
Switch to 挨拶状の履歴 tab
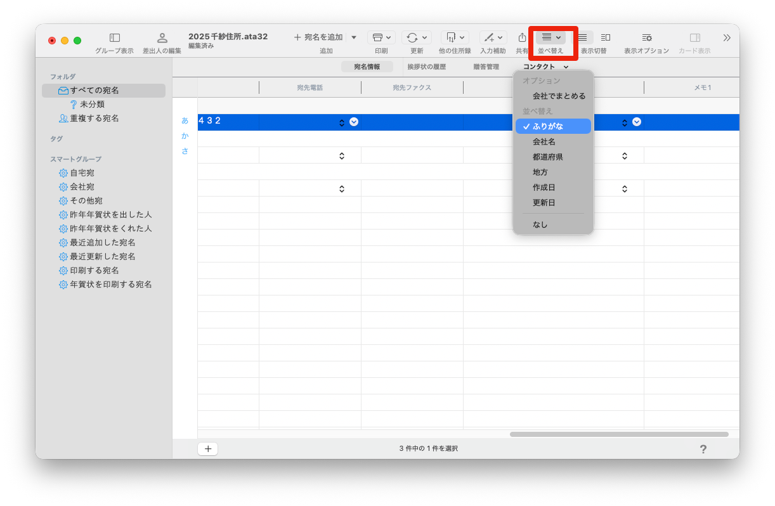pos(426,67)
